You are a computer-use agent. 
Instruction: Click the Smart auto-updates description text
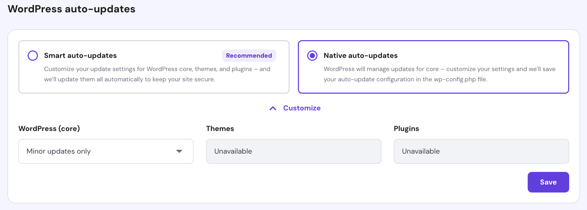[x=157, y=74]
